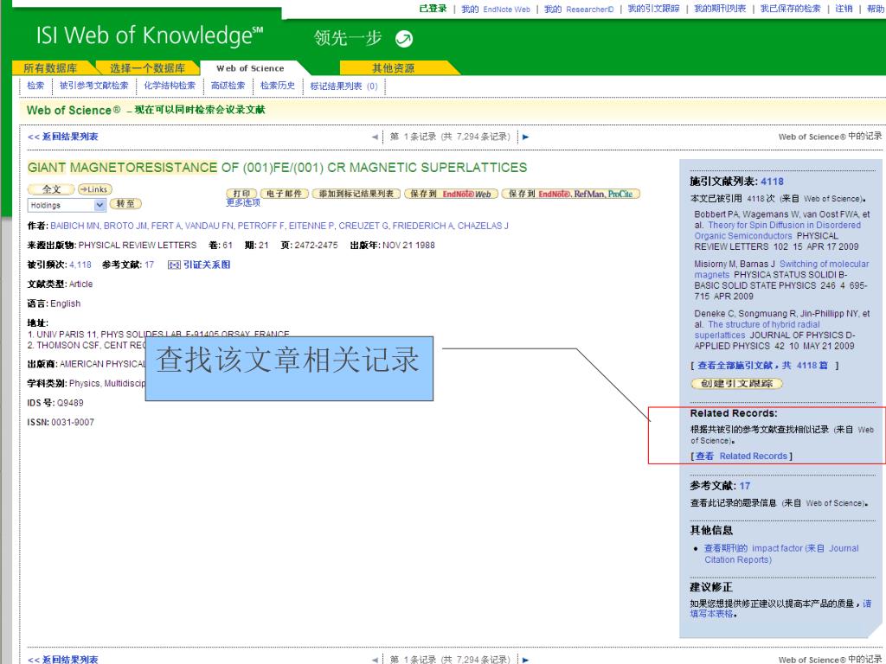886x664 pixels.
Task: Open 我的引文跟踪 link
Action: (x=654, y=9)
